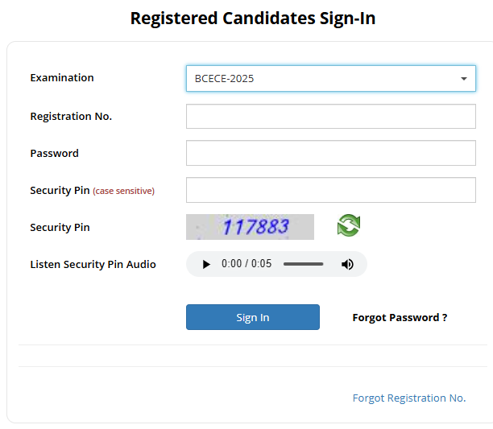Click the Listen Security Pin Audio label
The image size is (493, 429).
[x=93, y=265]
